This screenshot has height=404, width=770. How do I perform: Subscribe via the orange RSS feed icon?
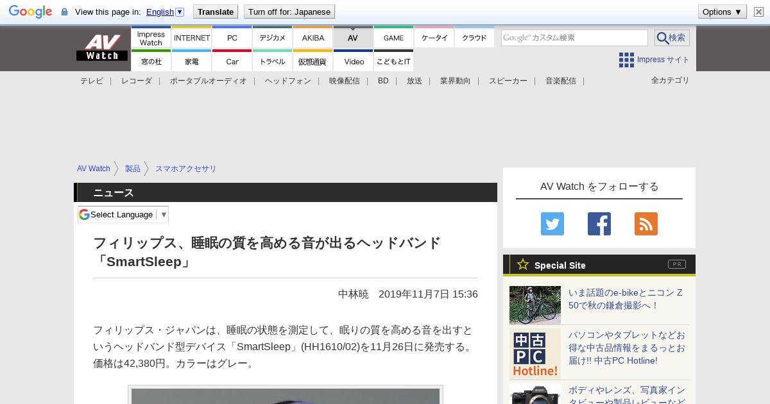[646, 224]
